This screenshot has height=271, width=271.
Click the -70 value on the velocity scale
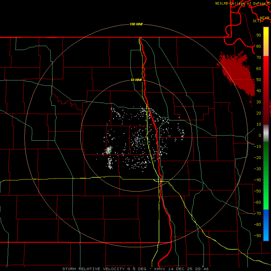tap(257, 213)
